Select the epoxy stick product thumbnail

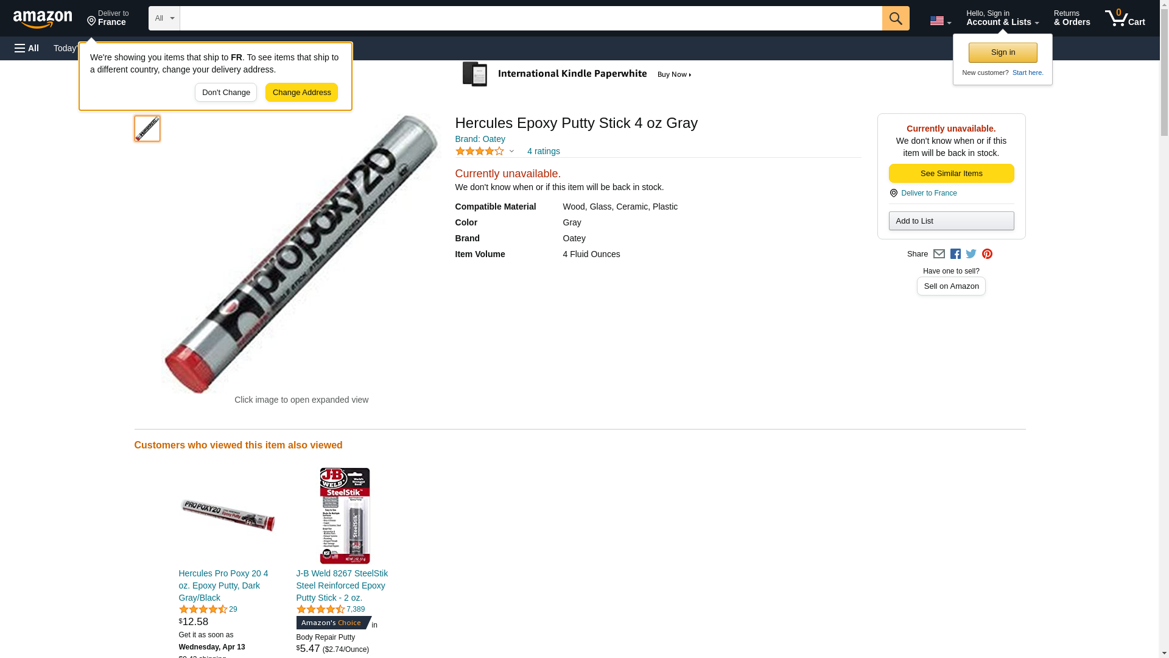tap(147, 129)
